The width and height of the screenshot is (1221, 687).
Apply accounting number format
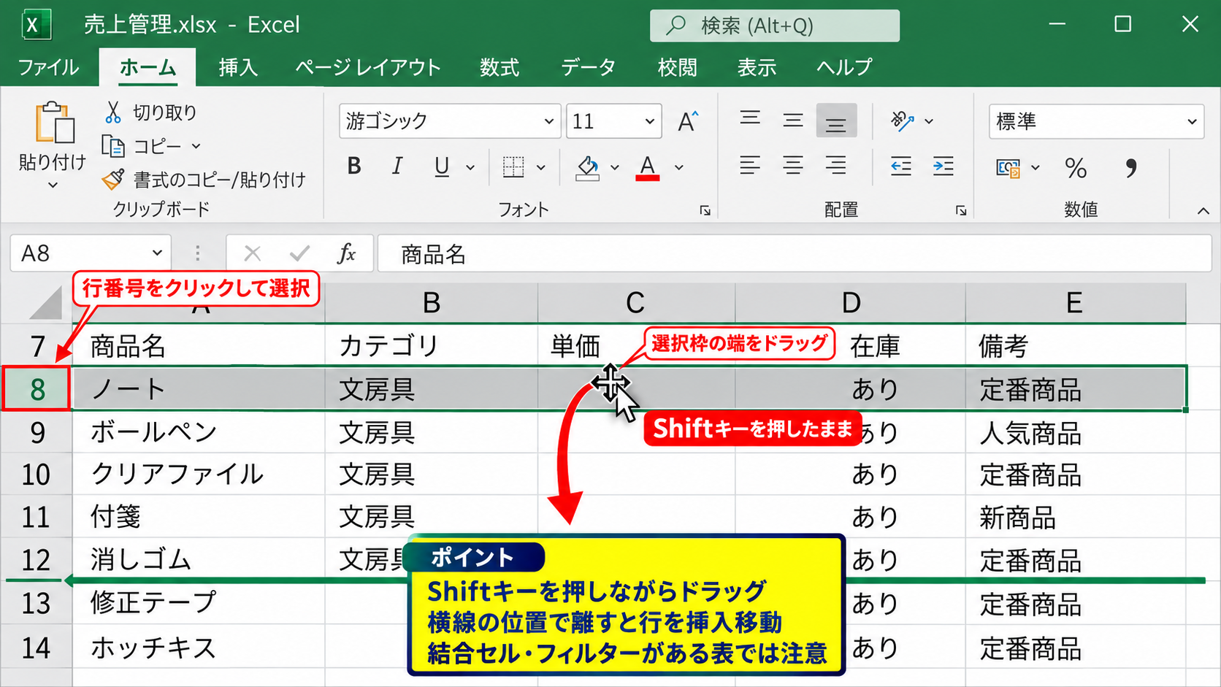[x=1008, y=168]
